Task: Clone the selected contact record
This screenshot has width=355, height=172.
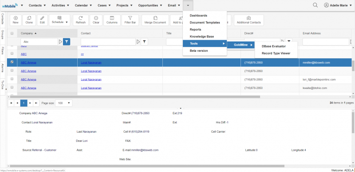Action: [29, 20]
